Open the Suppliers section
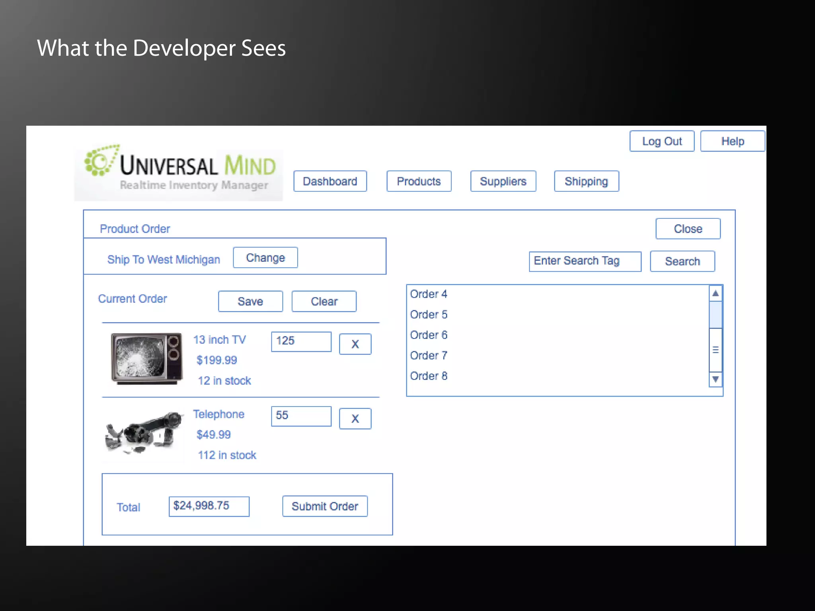The width and height of the screenshot is (815, 611). click(x=503, y=181)
